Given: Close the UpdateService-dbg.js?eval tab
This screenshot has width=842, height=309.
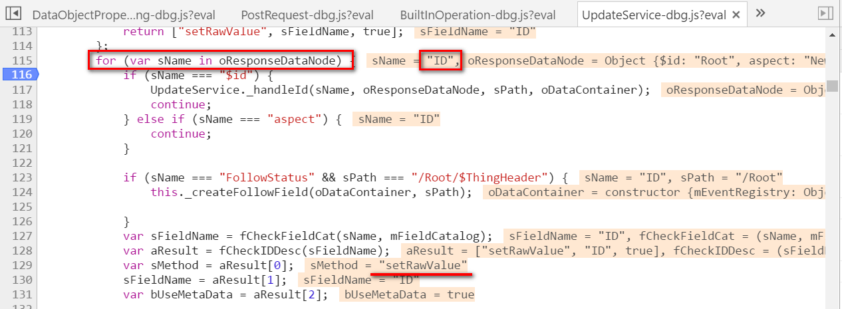Looking at the screenshot, I should pyautogui.click(x=735, y=15).
